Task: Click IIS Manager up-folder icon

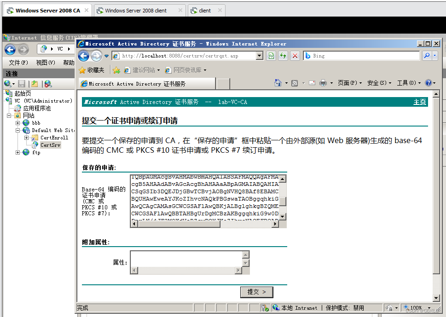Action: coord(35,84)
